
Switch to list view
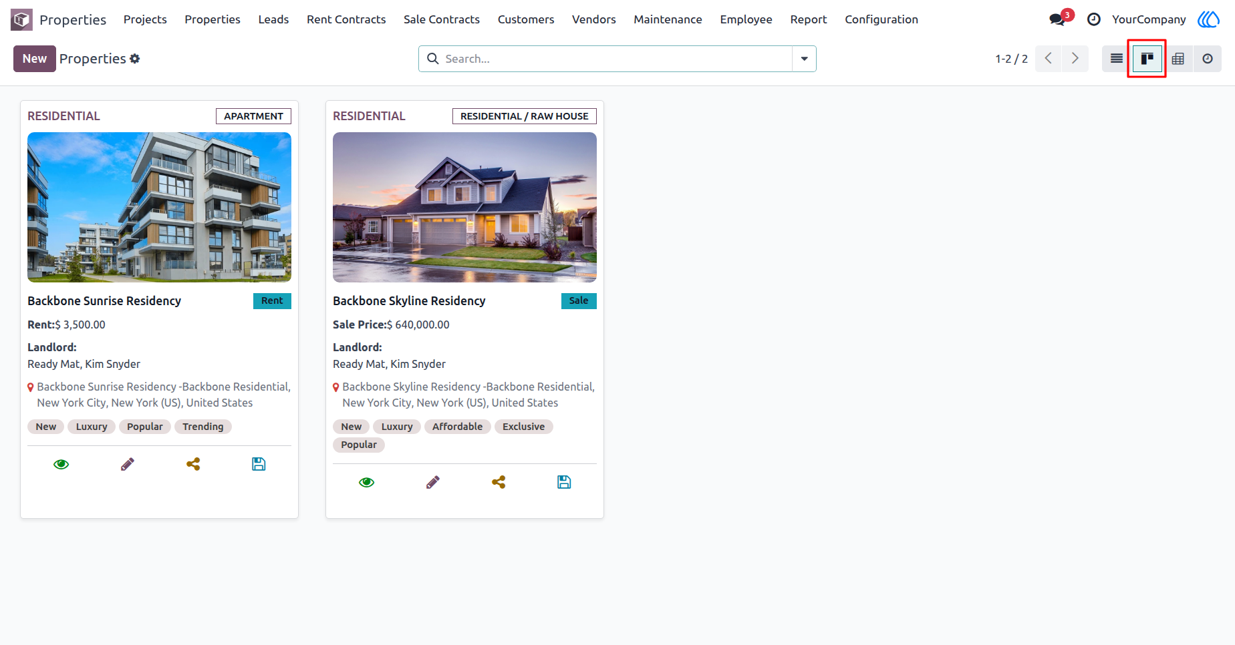tap(1117, 59)
